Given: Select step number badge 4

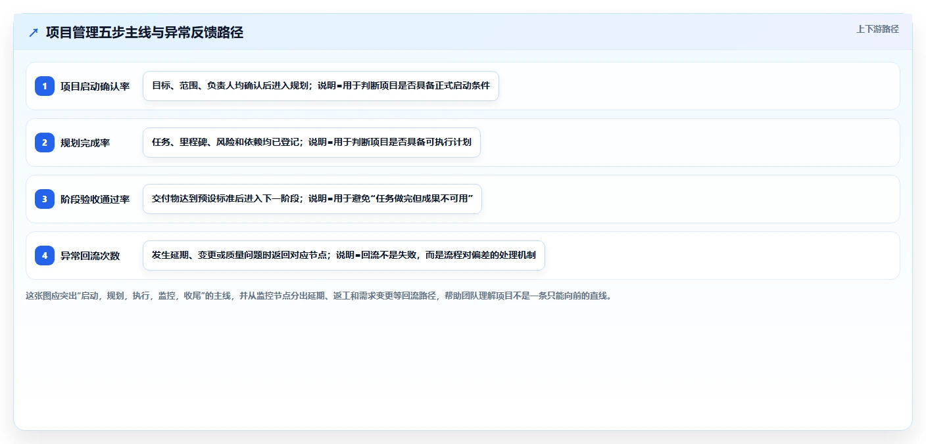Looking at the screenshot, I should tap(45, 255).
